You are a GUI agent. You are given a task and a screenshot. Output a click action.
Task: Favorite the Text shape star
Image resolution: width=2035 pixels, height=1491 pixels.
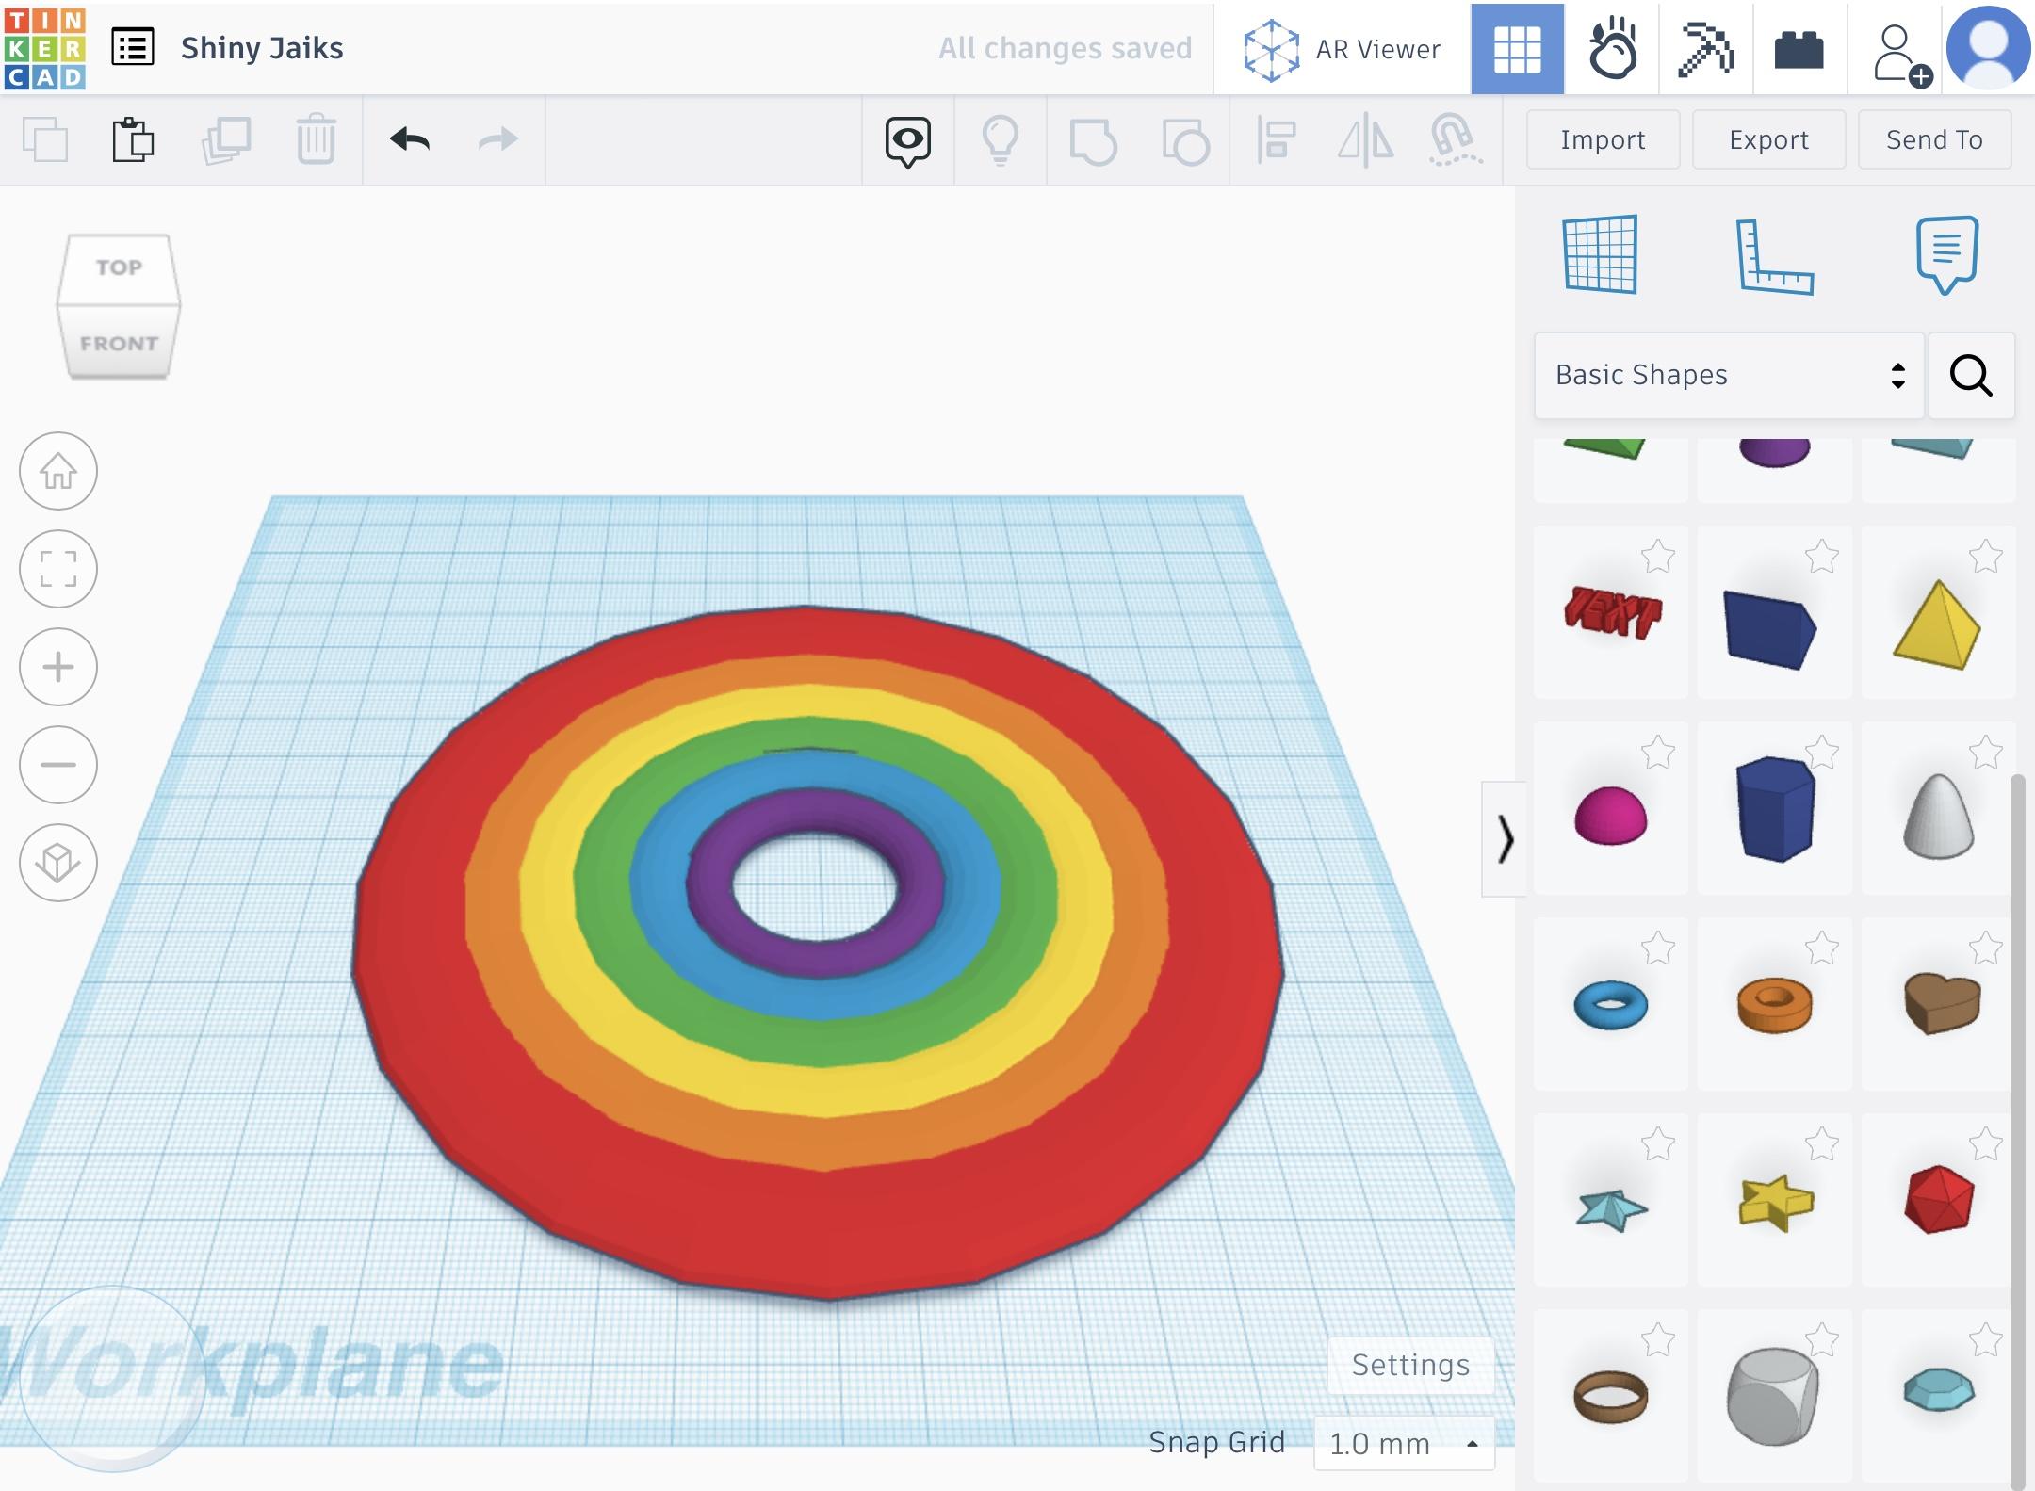tap(1657, 557)
